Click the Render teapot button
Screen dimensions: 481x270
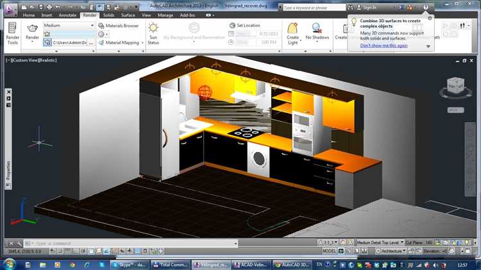coord(32,32)
